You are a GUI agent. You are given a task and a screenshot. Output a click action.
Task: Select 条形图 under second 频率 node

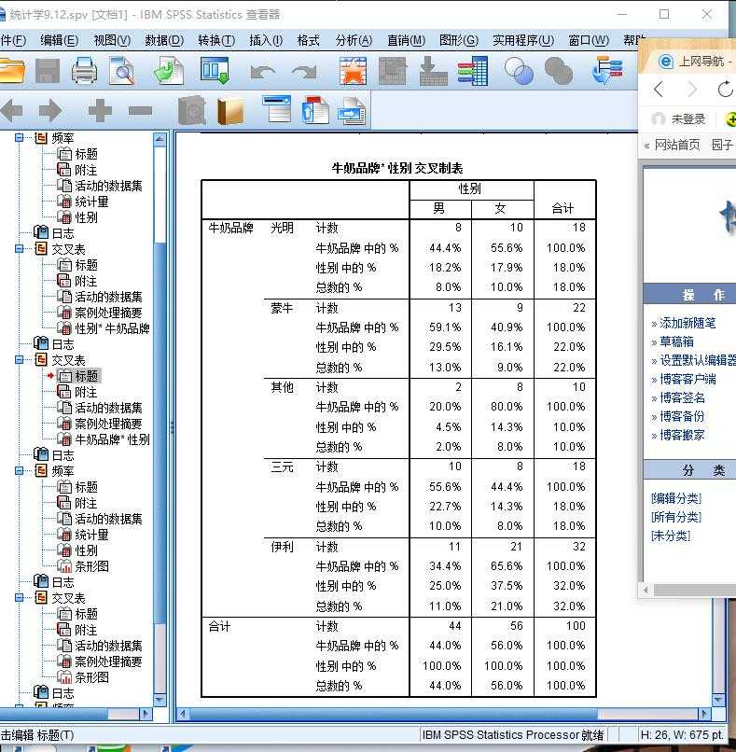tap(91, 566)
